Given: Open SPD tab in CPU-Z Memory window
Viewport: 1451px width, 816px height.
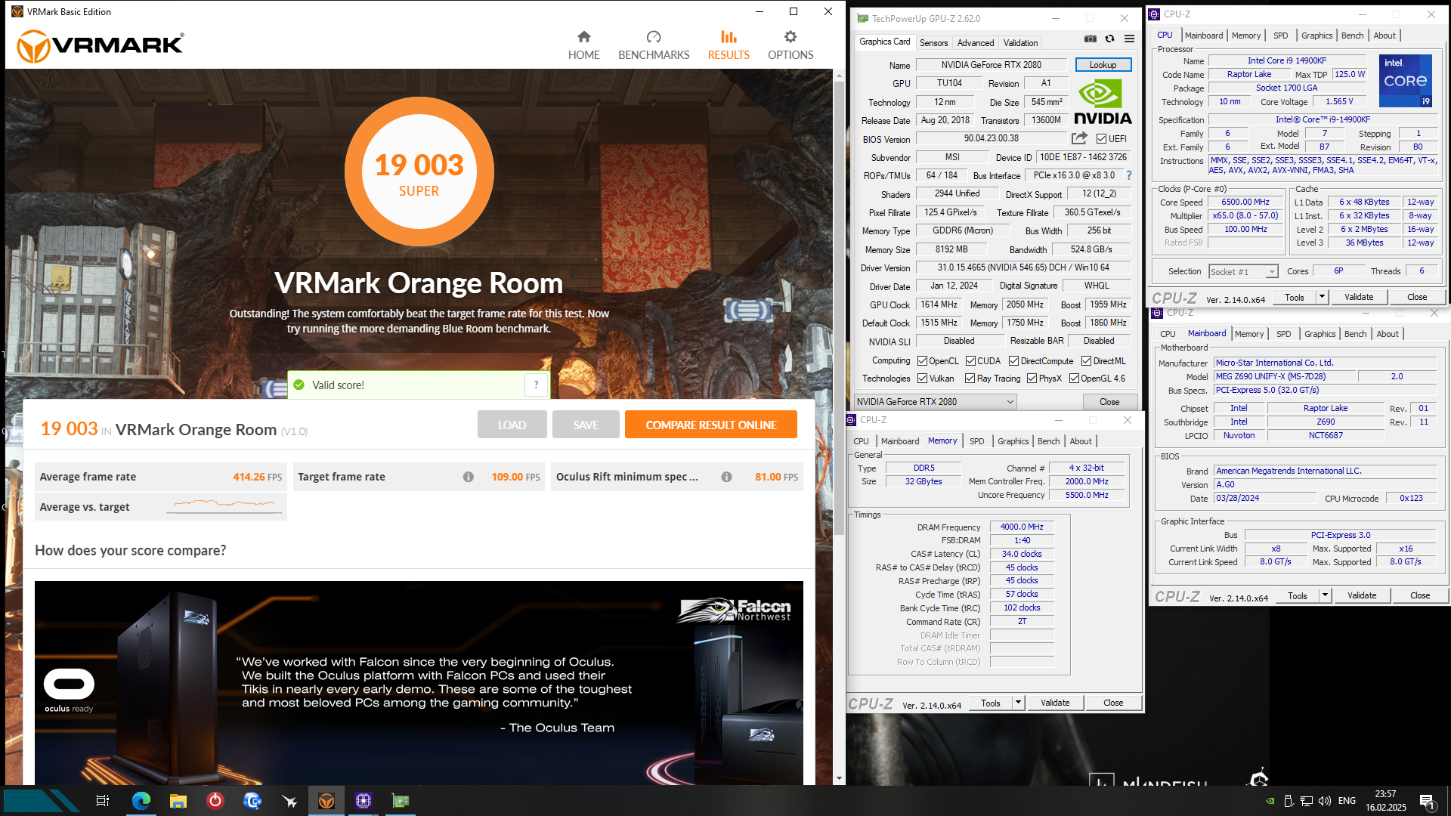Looking at the screenshot, I should click(977, 441).
